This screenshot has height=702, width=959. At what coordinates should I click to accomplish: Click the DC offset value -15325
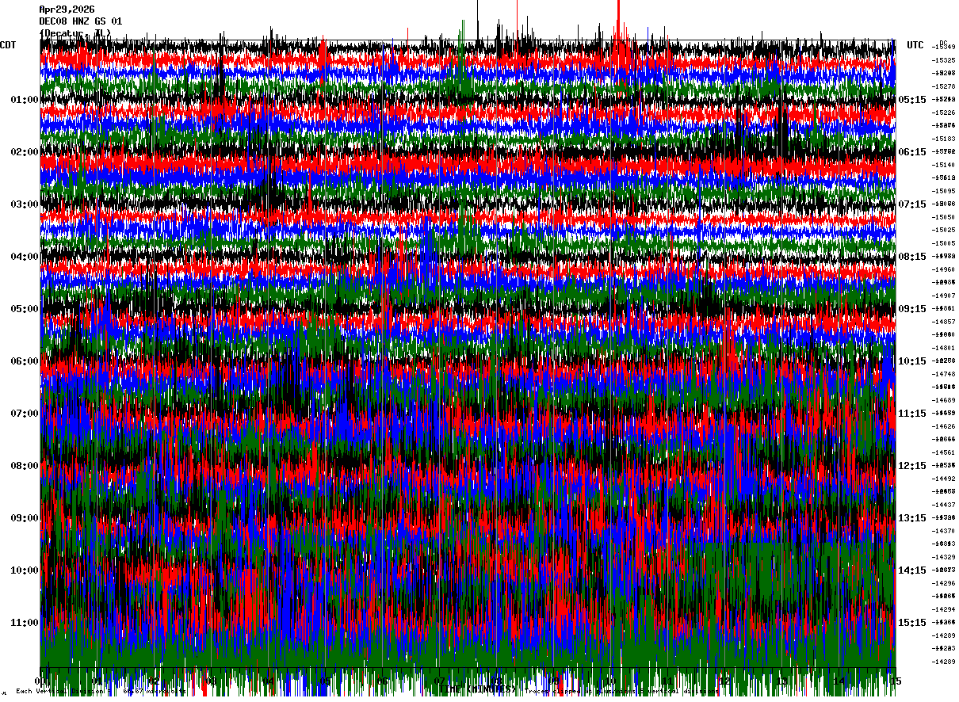pyautogui.click(x=943, y=60)
